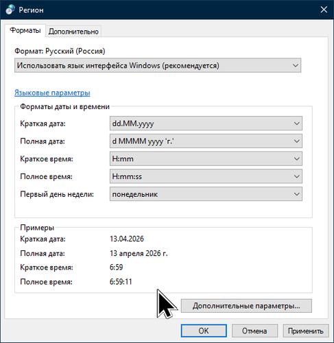
Task: Open the Краткое время dropdown
Action: pyautogui.click(x=206, y=158)
